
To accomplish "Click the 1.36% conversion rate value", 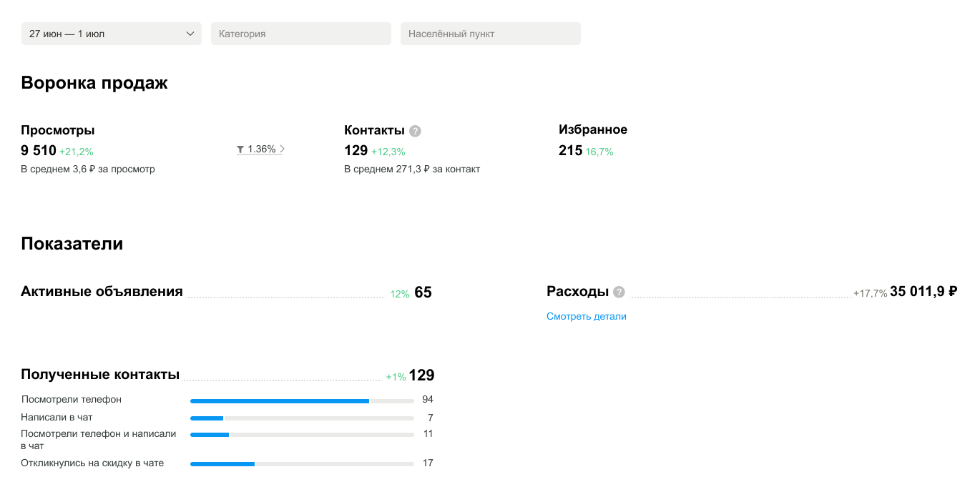I will [261, 149].
